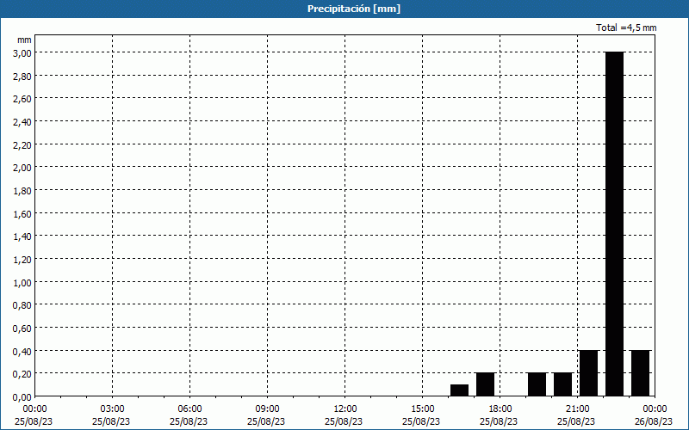The width and height of the screenshot is (689, 430).
Task: Click the mm unit label above the y-axis
Action: [24, 40]
